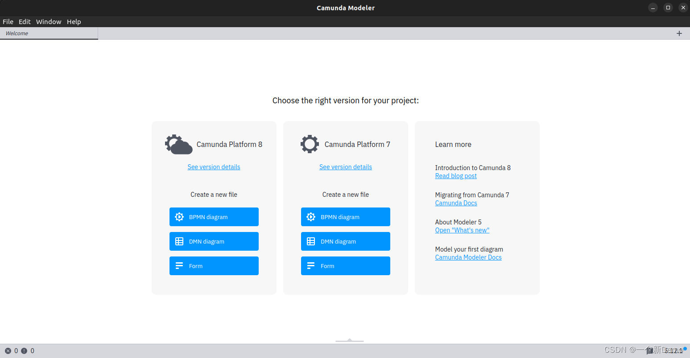
Task: Click 'Migrating from Camunda 7' text
Action: coord(472,195)
